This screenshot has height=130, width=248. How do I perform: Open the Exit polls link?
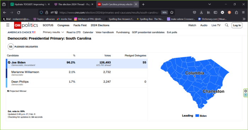coord(172,32)
